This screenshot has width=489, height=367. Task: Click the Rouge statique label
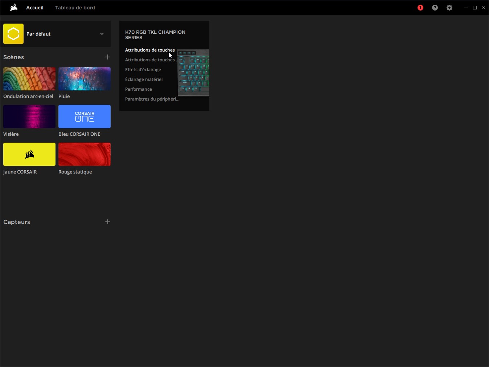coord(75,172)
